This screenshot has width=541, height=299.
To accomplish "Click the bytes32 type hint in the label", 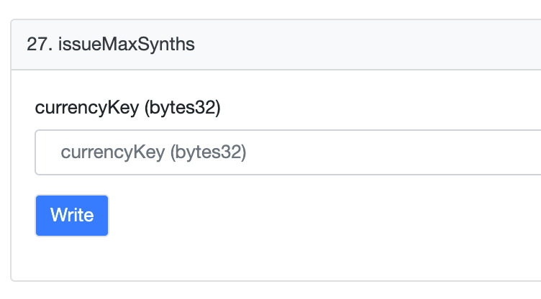I will 182,108.
